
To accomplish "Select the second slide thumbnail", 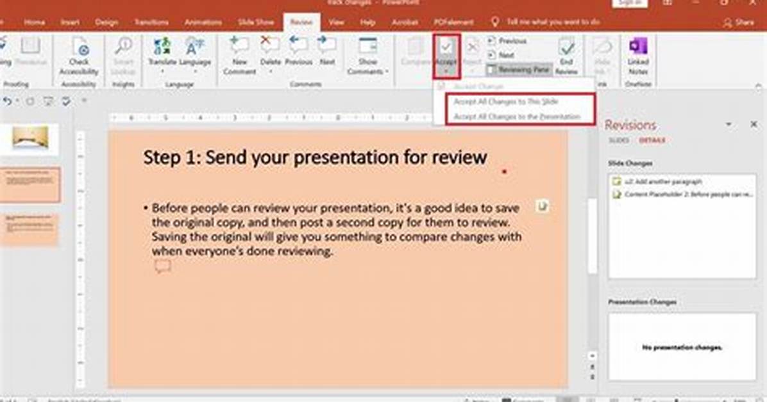I will (x=30, y=184).
